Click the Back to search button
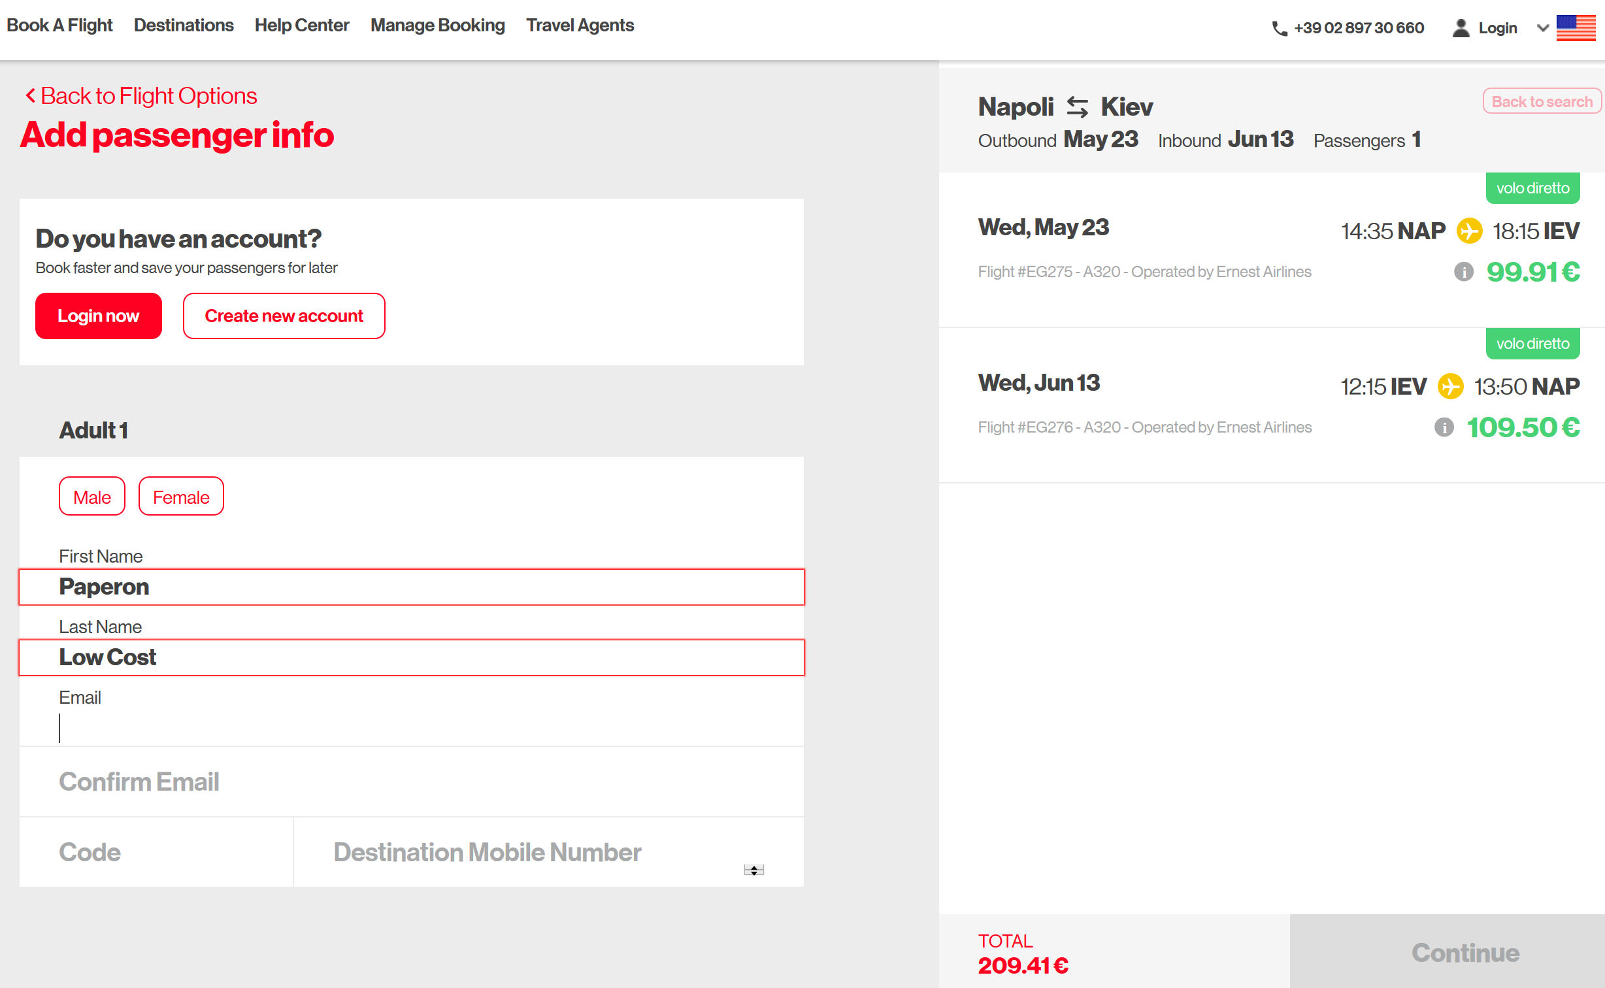This screenshot has height=988, width=1605. click(x=1542, y=101)
